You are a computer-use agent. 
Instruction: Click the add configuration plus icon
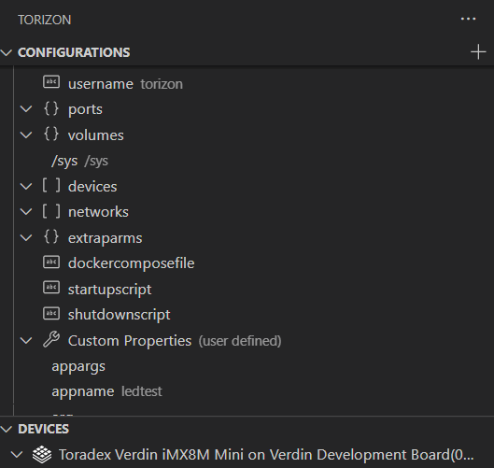478,52
